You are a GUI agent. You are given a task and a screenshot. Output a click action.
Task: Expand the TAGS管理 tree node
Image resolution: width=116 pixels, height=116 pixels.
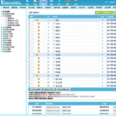click(2, 40)
